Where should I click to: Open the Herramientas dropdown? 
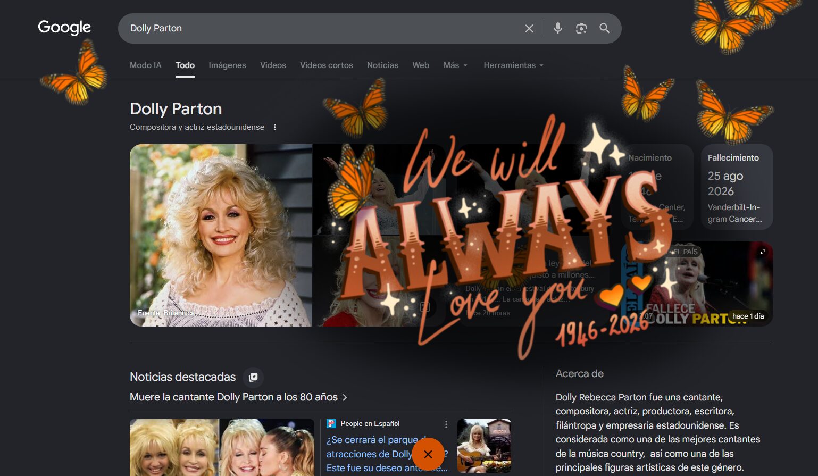point(513,65)
